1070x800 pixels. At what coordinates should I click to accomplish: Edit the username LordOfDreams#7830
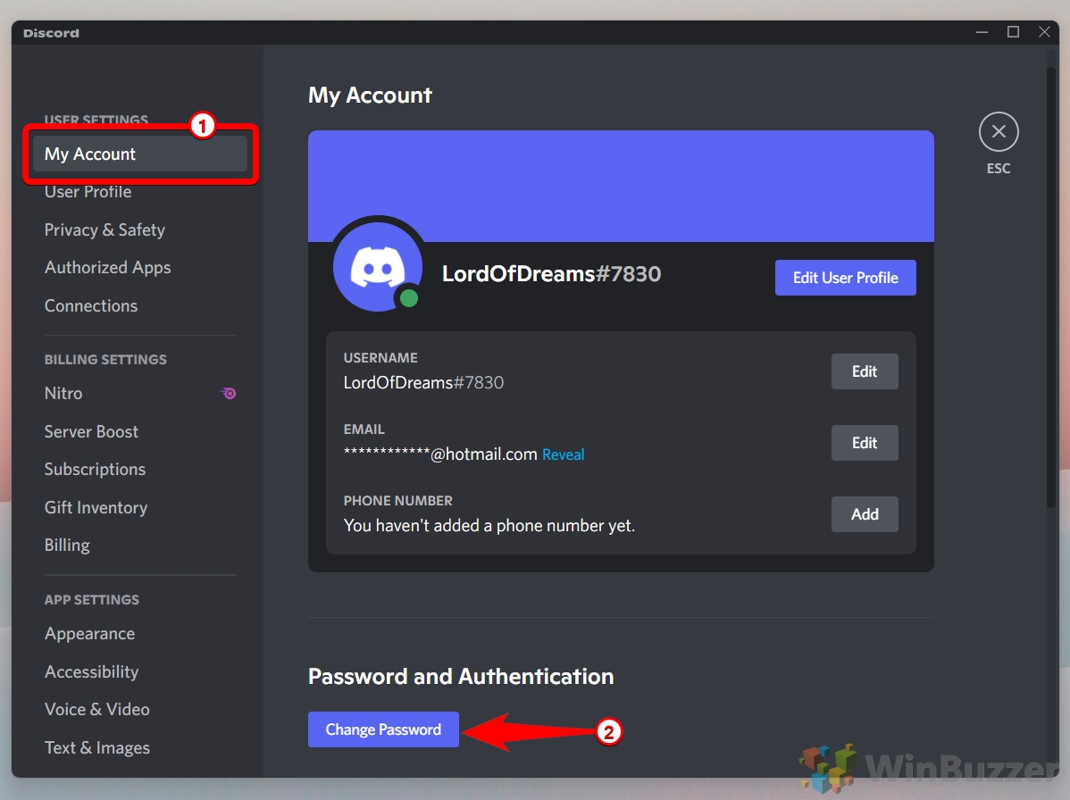pos(865,371)
